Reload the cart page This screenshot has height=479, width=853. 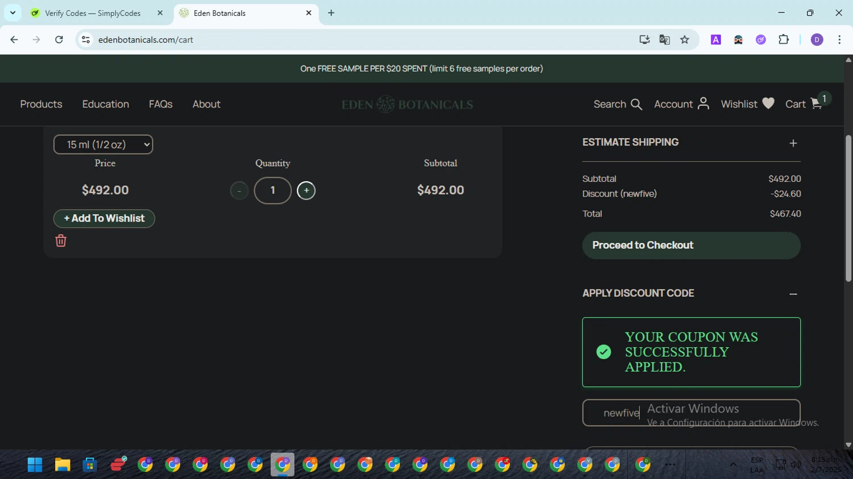click(59, 40)
